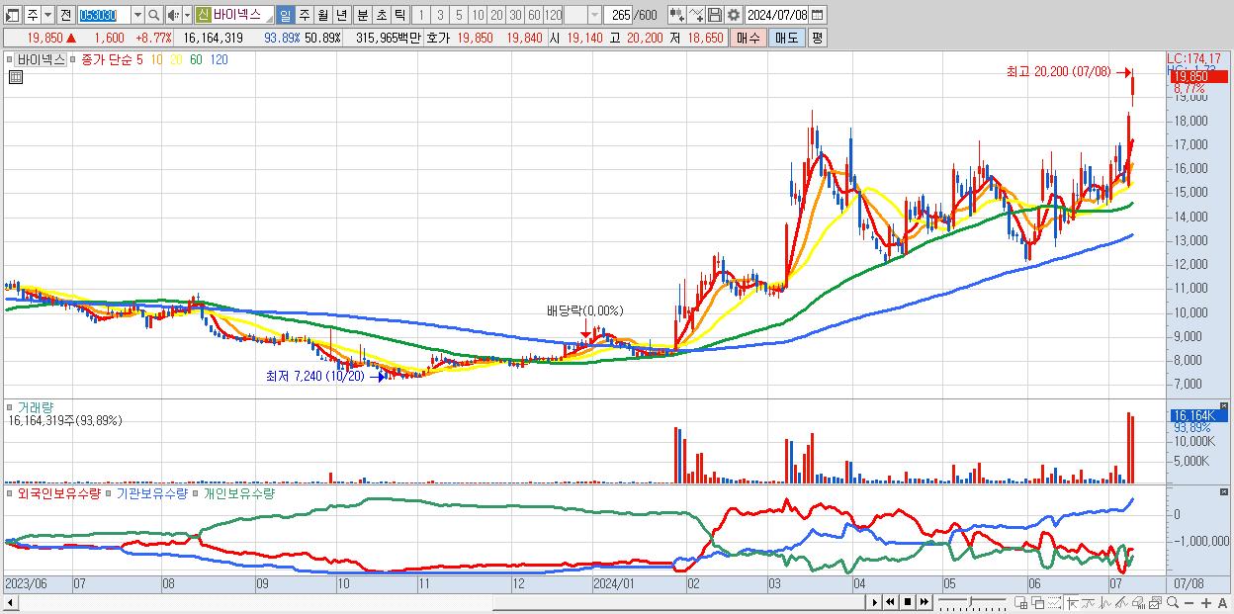Click the 매도 sell button
Image resolution: width=1234 pixels, height=614 pixels.
(786, 38)
